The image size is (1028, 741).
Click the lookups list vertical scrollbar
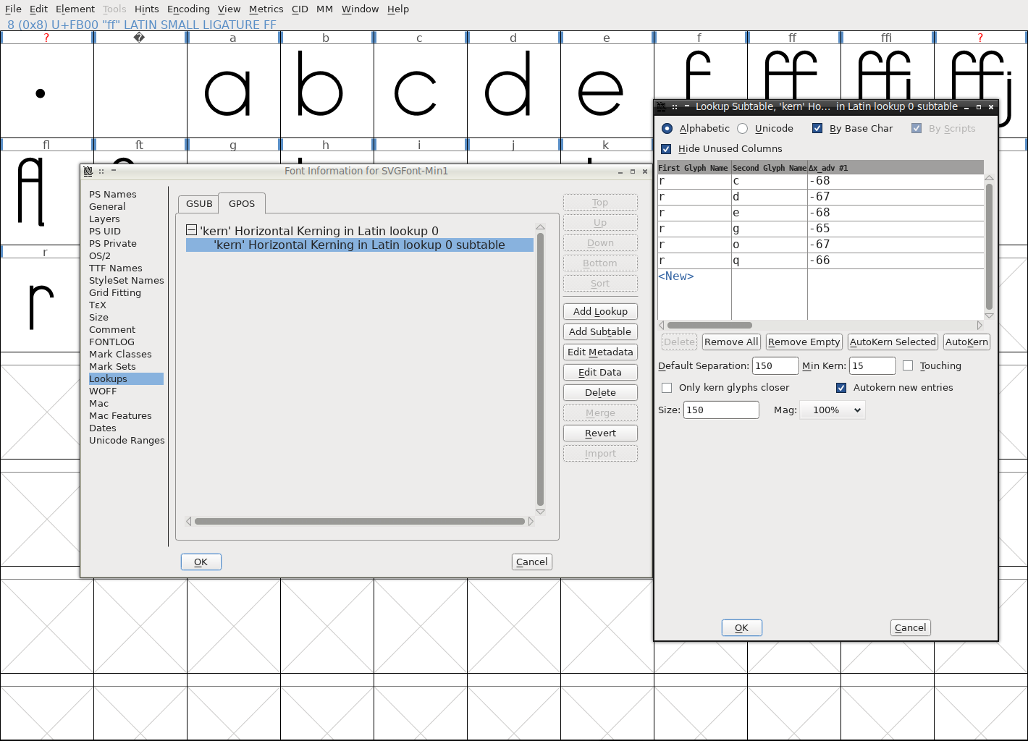(x=540, y=369)
